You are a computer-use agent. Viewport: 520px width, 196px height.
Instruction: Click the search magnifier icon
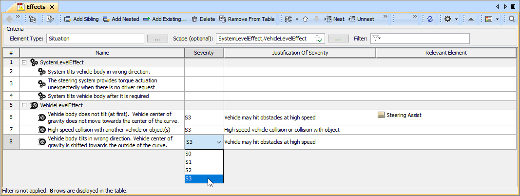point(512,19)
